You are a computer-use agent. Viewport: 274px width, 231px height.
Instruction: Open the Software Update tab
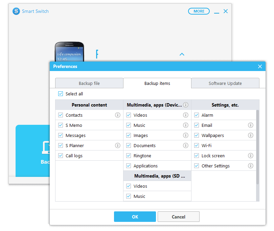point(225,83)
